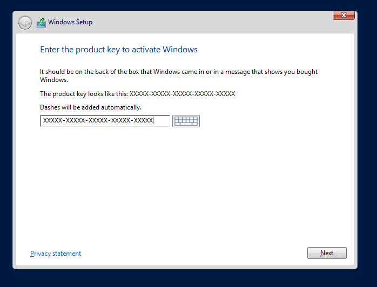This screenshot has width=377, height=287.
Task: Click the example key after 'looks like this:'
Action: pyautogui.click(x=182, y=93)
